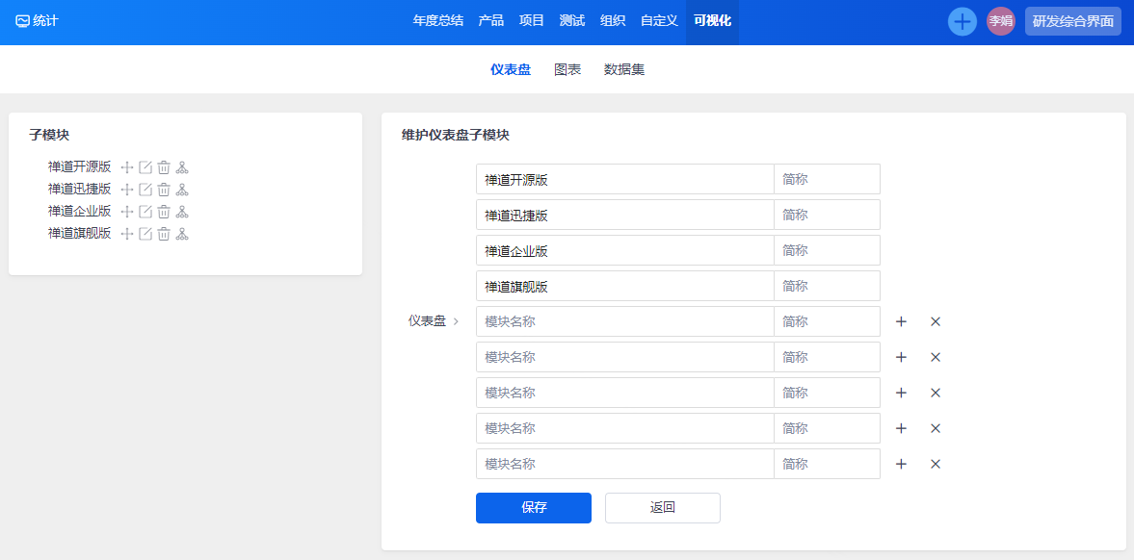Click the 返回 button
This screenshot has width=1134, height=560.
coord(662,508)
